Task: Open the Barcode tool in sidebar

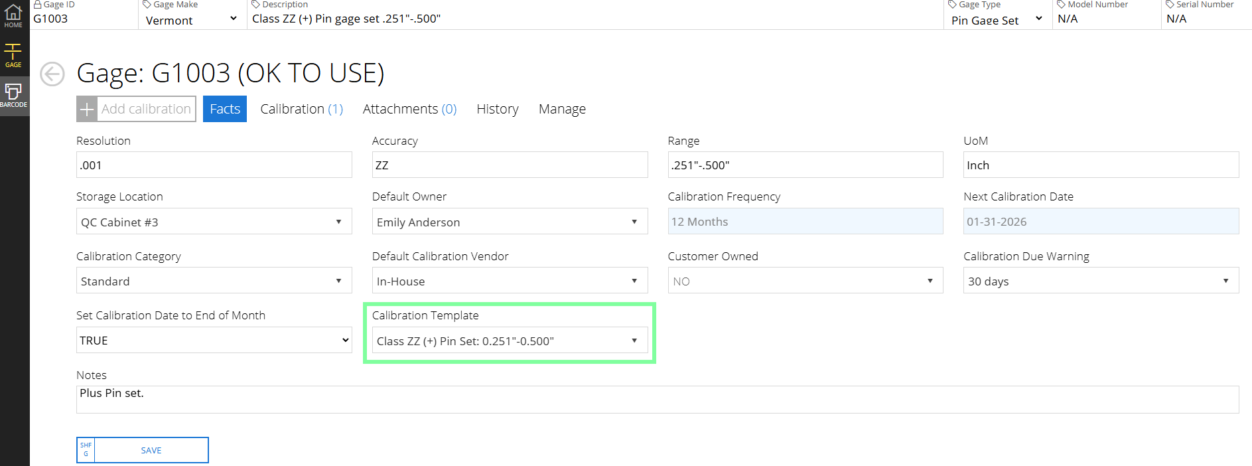Action: [x=13, y=96]
